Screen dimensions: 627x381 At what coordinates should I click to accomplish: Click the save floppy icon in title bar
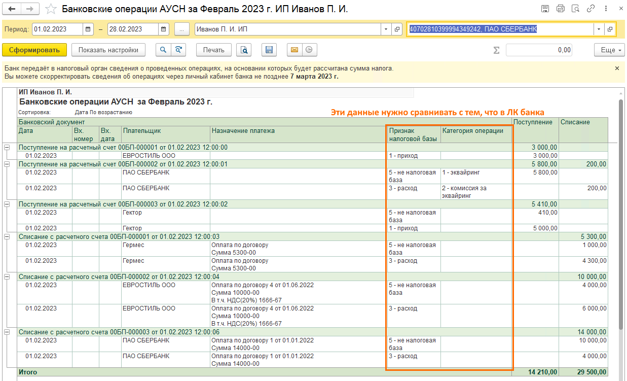pyautogui.click(x=545, y=9)
